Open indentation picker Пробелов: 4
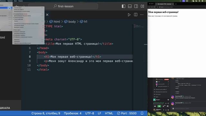This screenshot has height=116, width=206. pyautogui.click(x=72, y=113)
